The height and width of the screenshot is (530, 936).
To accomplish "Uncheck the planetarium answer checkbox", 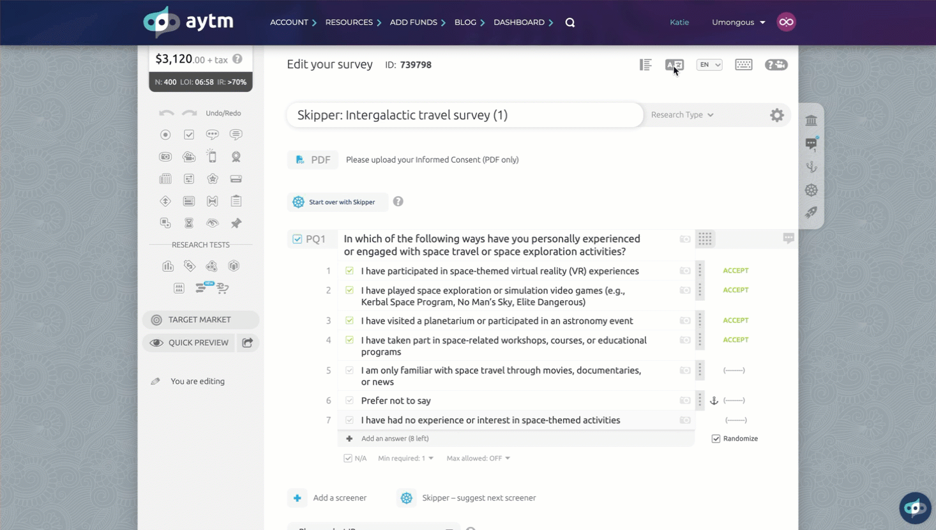I will click(x=349, y=321).
